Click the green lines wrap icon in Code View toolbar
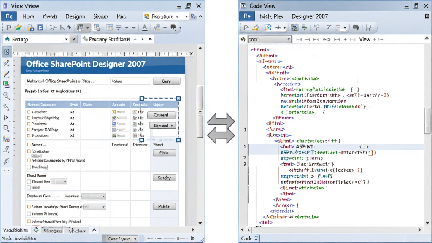The image size is (432, 243). click(305, 27)
